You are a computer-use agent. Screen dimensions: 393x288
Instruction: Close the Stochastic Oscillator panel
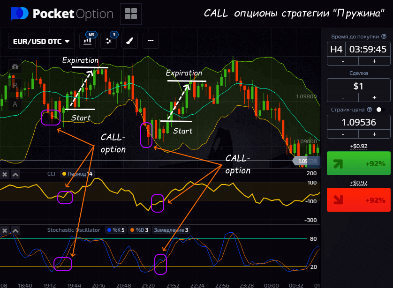pyautogui.click(x=5, y=230)
